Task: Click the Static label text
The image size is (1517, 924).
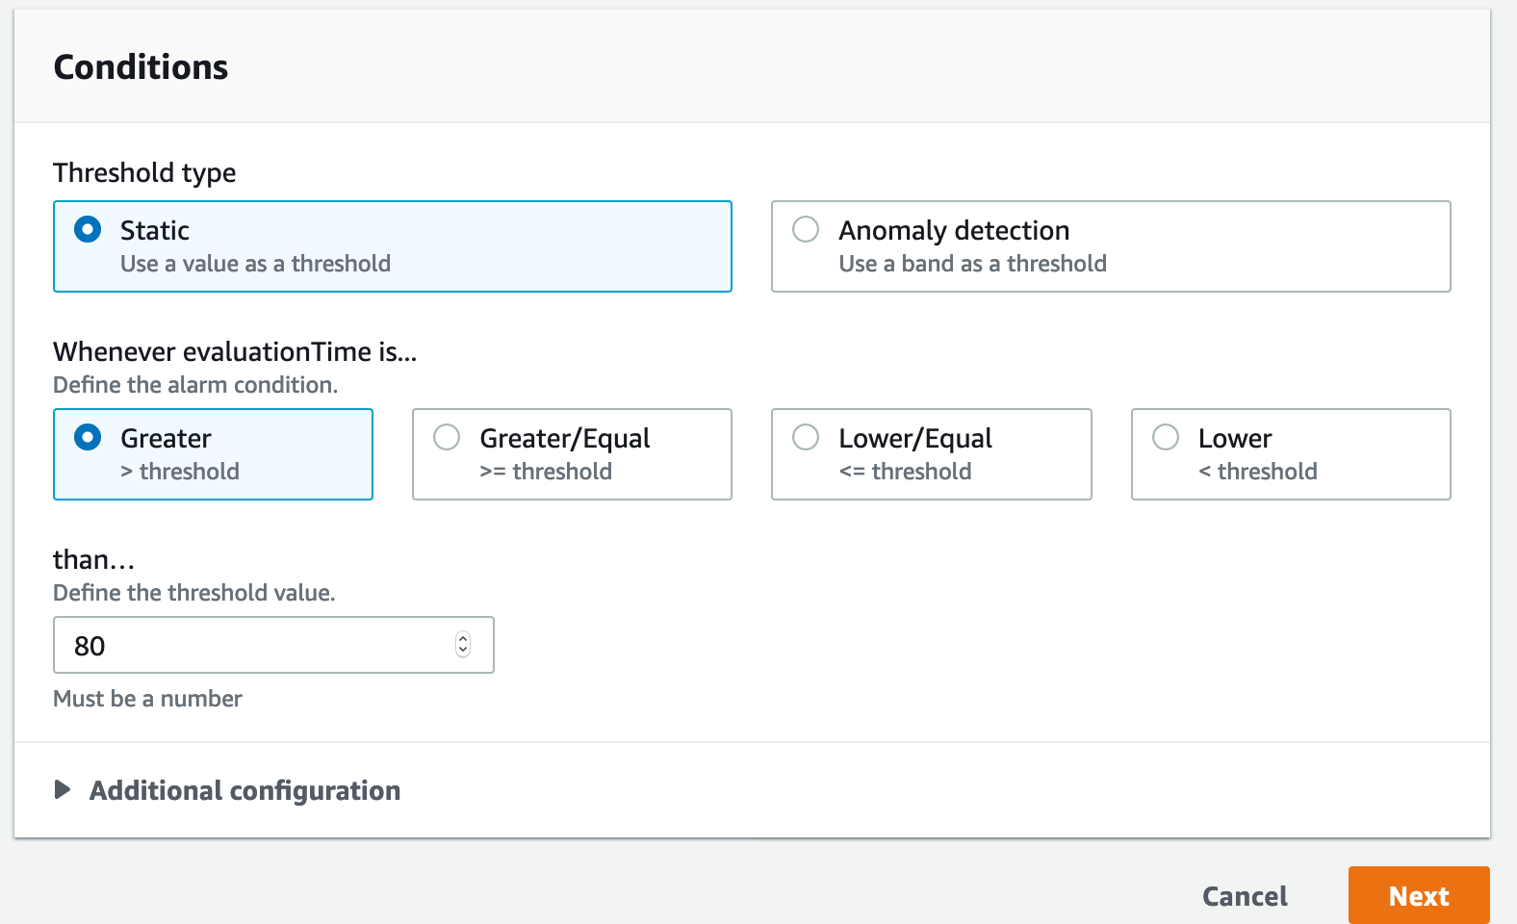Action: (155, 231)
